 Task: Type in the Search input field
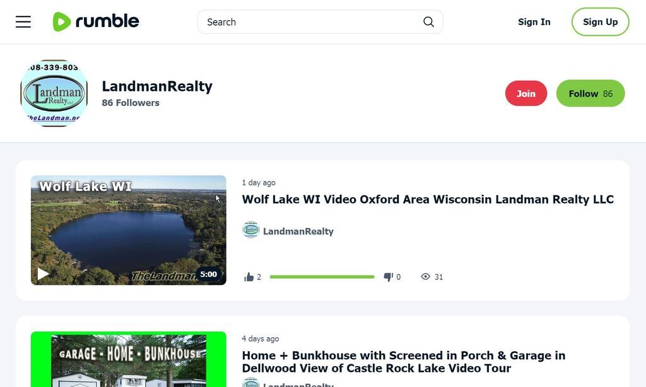(x=312, y=22)
